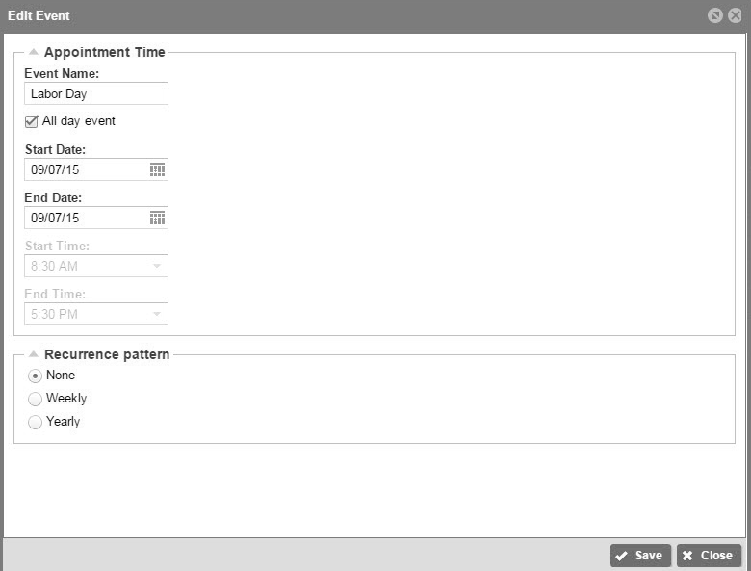Viewport: 751px width, 571px height.
Task: Click the Close button at bottom
Action: [709, 556]
